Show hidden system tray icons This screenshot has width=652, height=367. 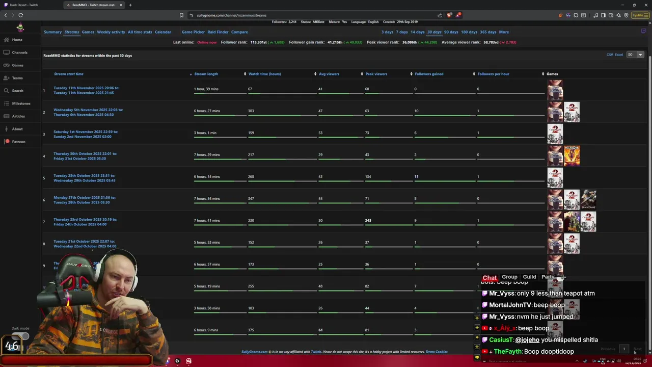coord(577,361)
